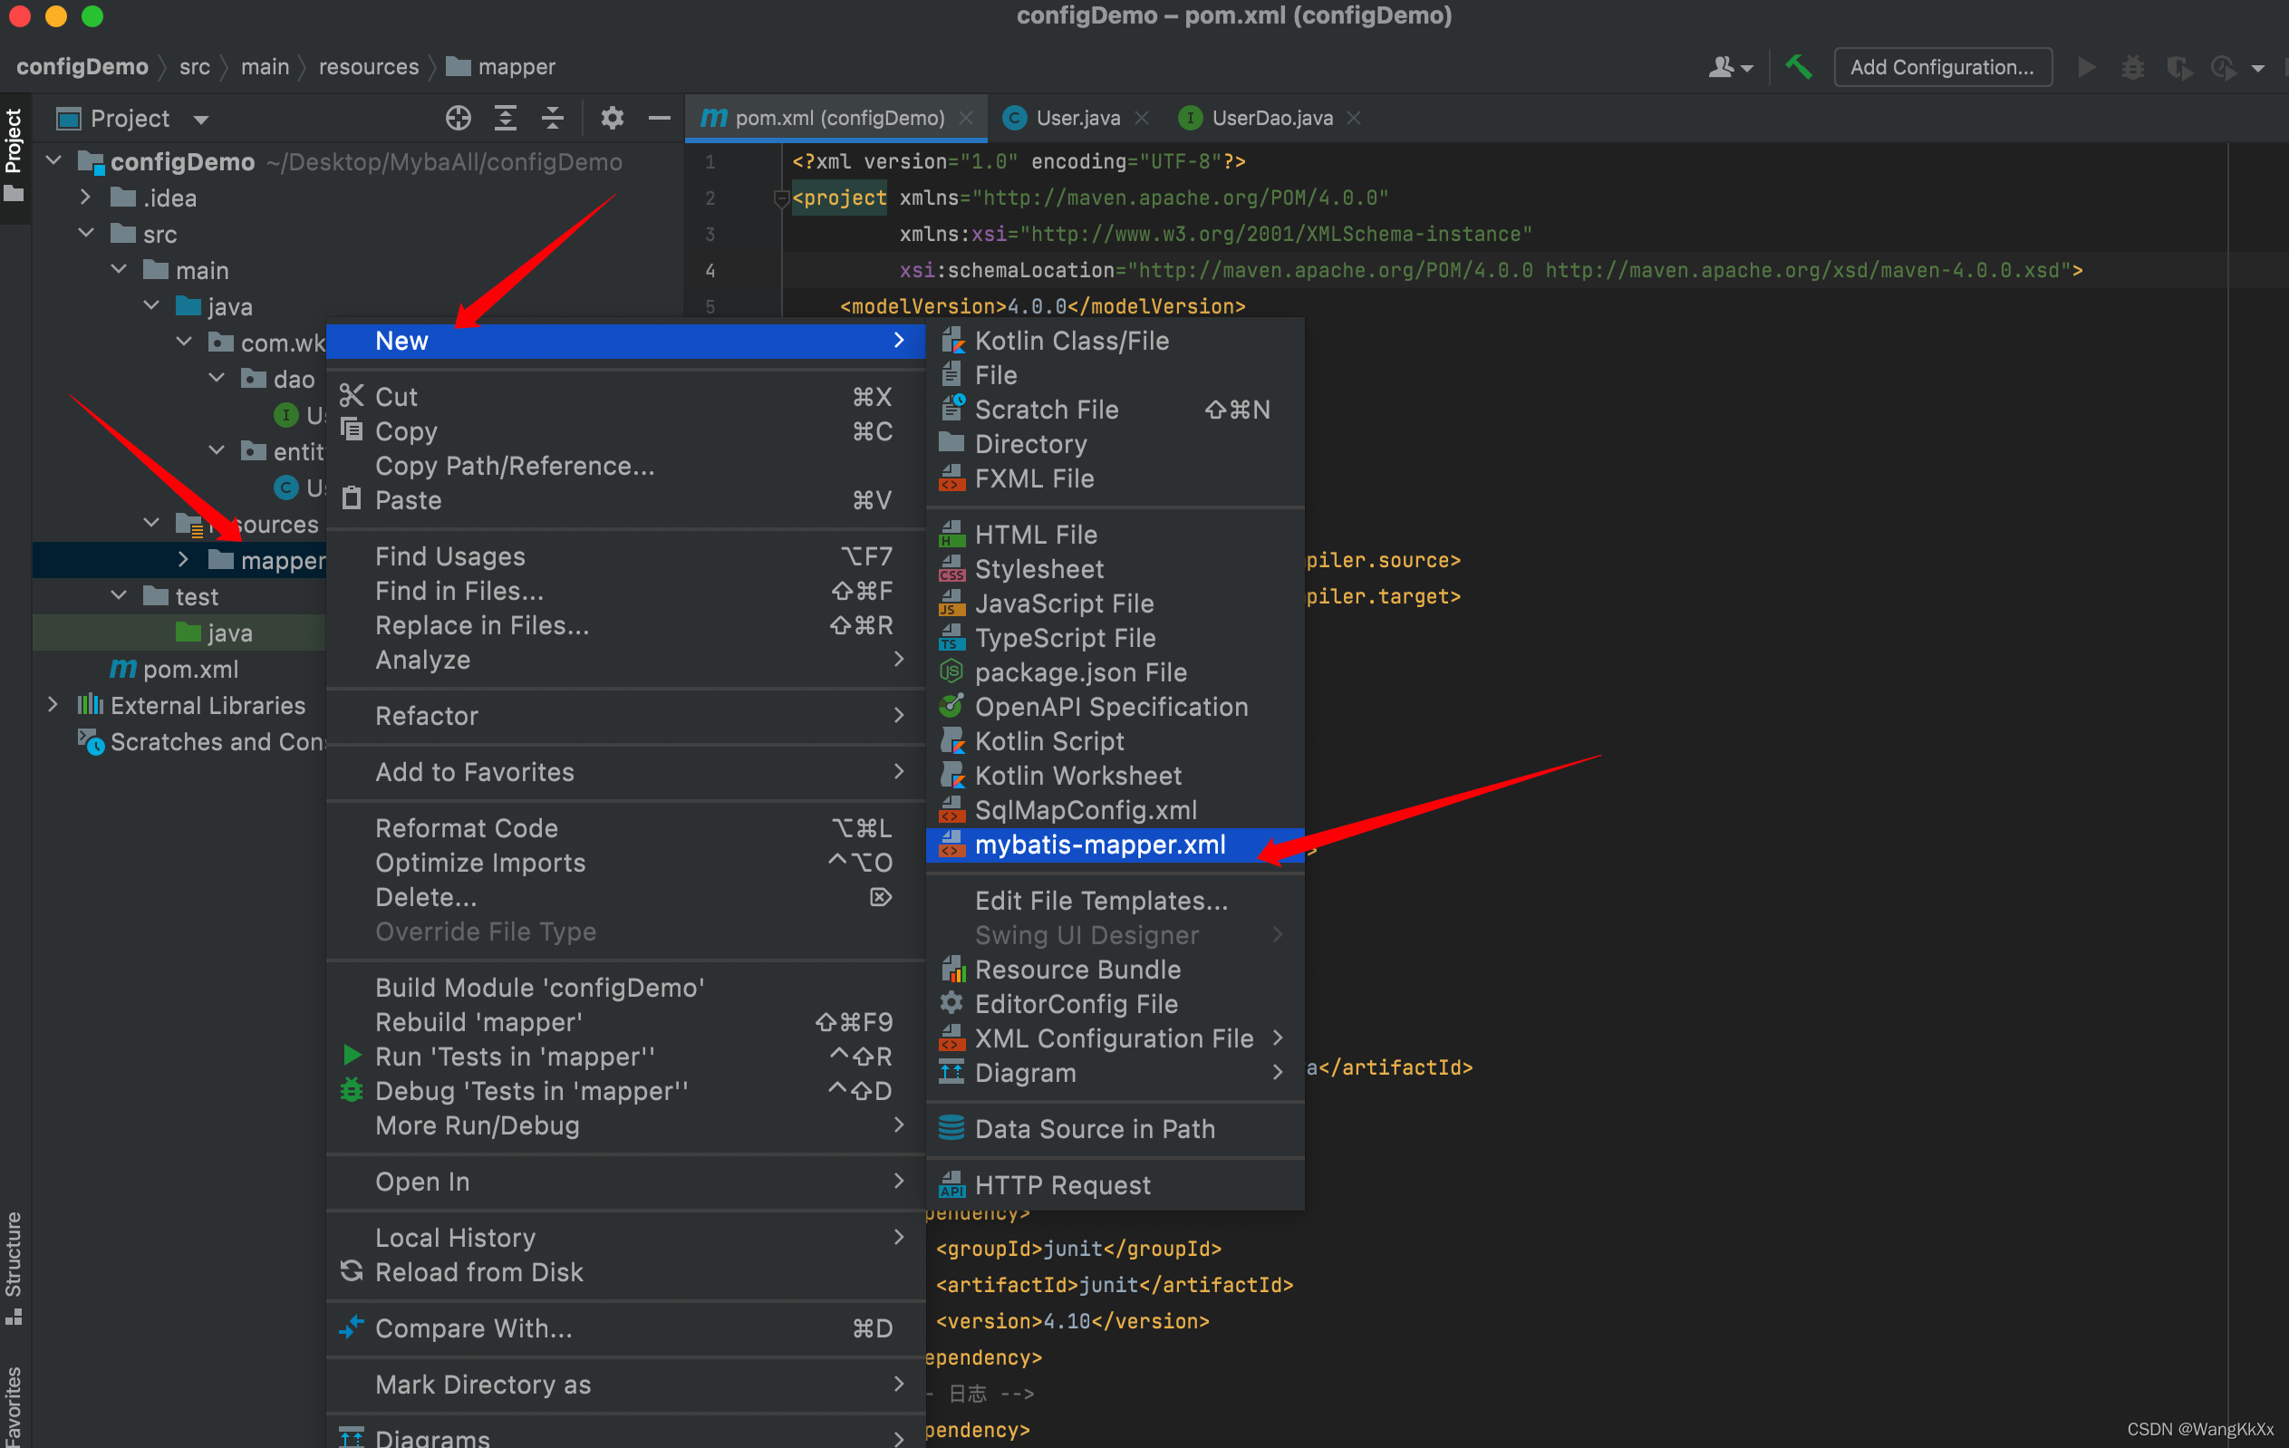Click Edit File Templates entry
Viewport: 2289px width, 1448px height.
(1100, 900)
